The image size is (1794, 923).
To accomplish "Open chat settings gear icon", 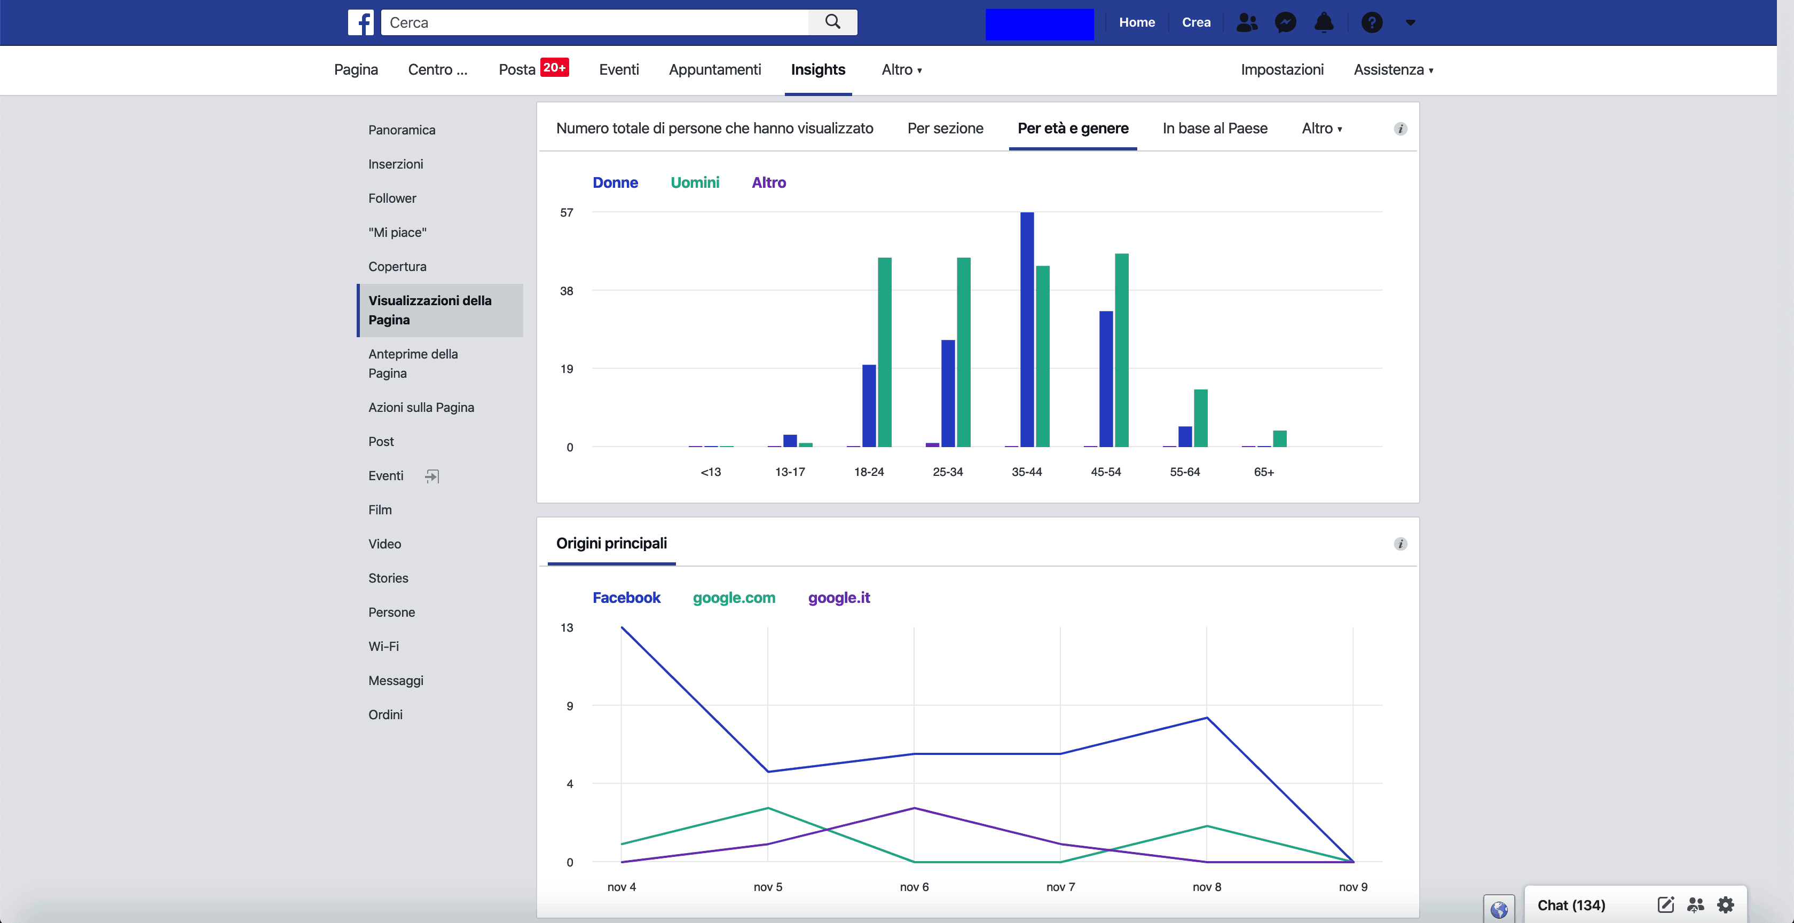I will (x=1725, y=904).
